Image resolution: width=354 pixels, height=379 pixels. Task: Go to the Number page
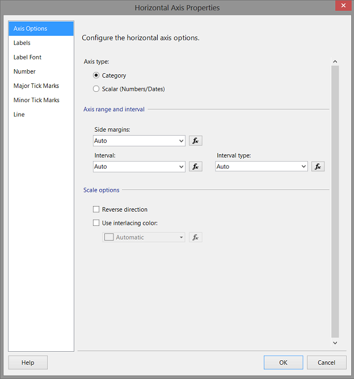pyautogui.click(x=24, y=71)
